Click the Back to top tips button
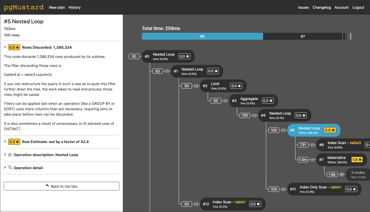The width and height of the screenshot is (370, 212). point(61,186)
